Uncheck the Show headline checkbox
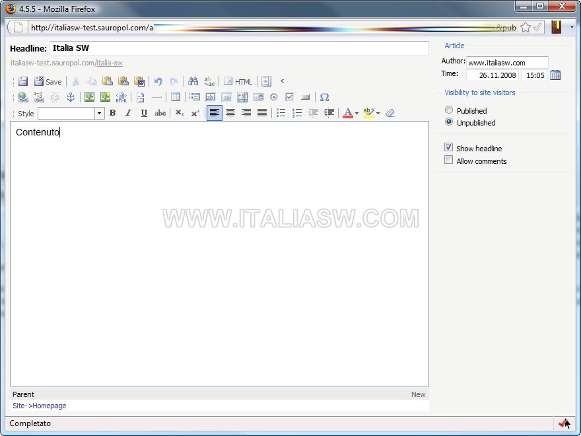 pos(449,148)
